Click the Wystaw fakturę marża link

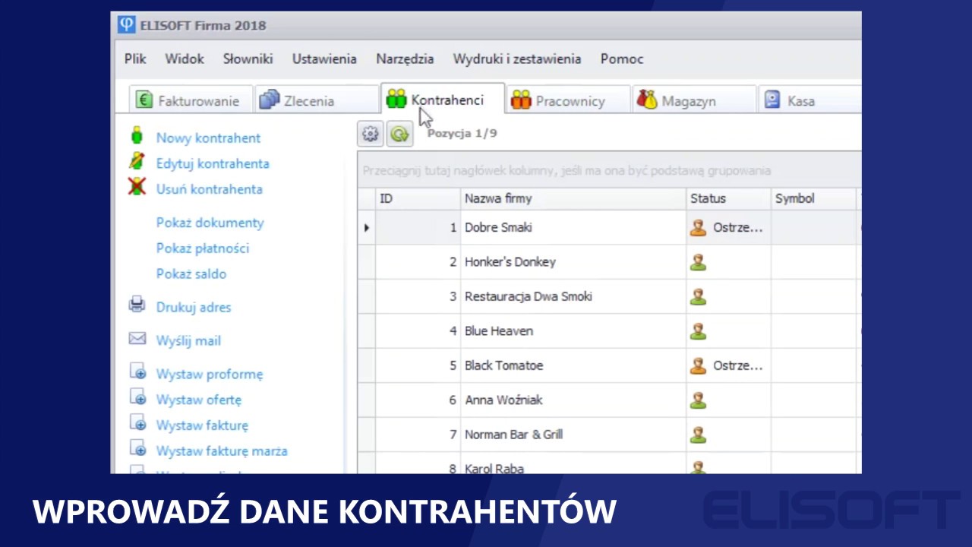222,451
